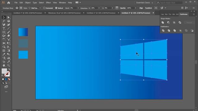Set fill to None mode
The width and height of the screenshot is (198, 111).
pyautogui.click(x=9, y=79)
